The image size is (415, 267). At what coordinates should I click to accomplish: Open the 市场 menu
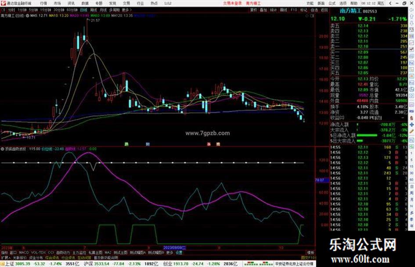click(x=57, y=4)
